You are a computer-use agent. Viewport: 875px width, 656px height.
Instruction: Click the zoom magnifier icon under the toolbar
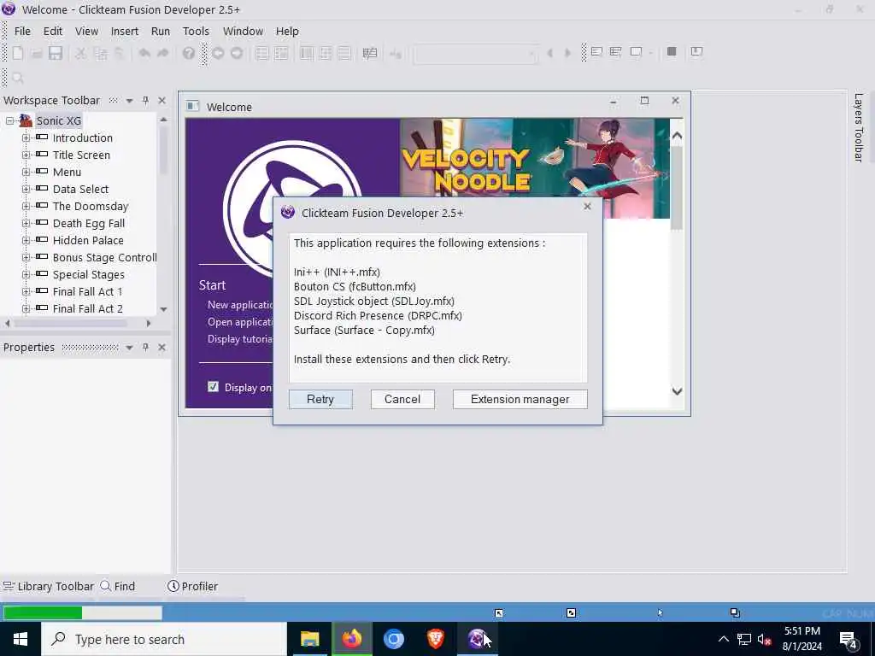(18, 78)
